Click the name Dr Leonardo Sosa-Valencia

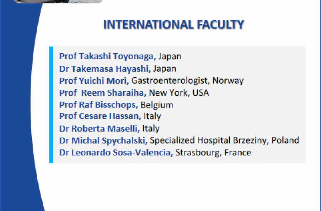tap(116, 153)
